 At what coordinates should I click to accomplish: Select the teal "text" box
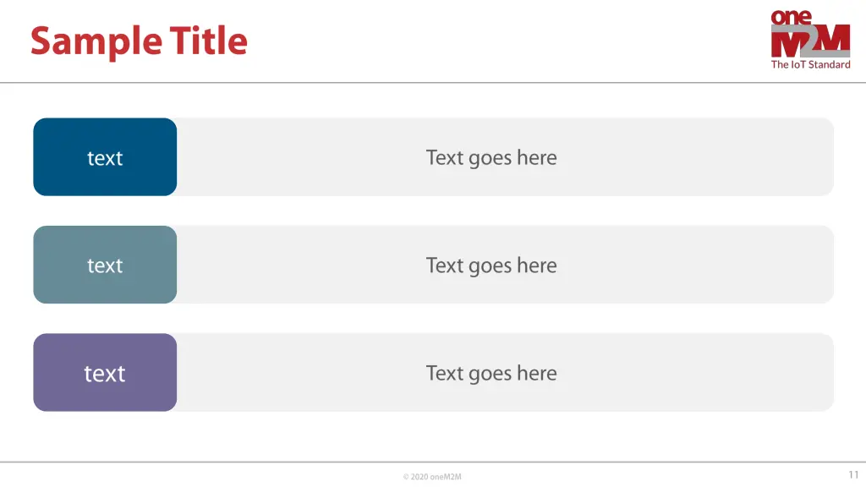point(105,265)
